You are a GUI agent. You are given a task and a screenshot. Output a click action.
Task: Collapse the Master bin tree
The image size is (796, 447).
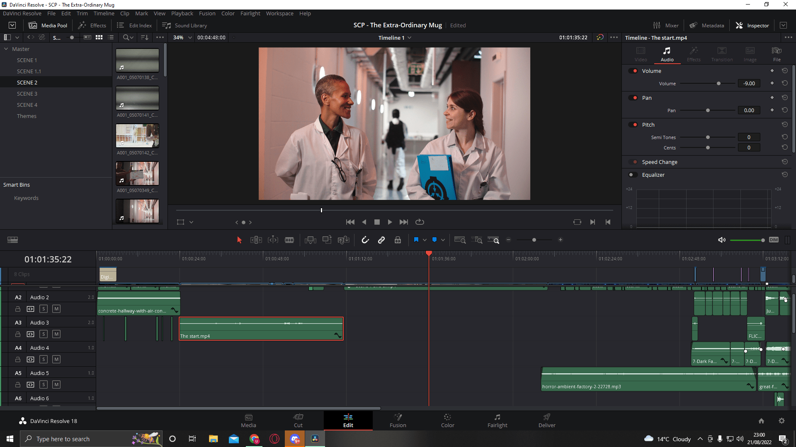(x=6, y=49)
